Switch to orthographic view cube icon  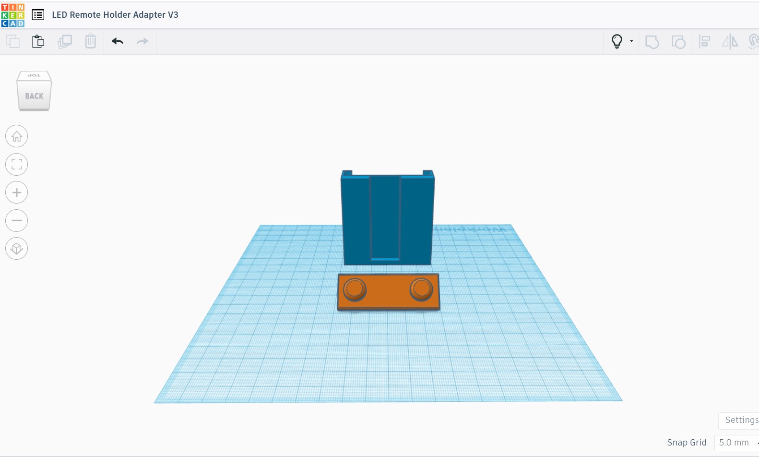point(17,249)
